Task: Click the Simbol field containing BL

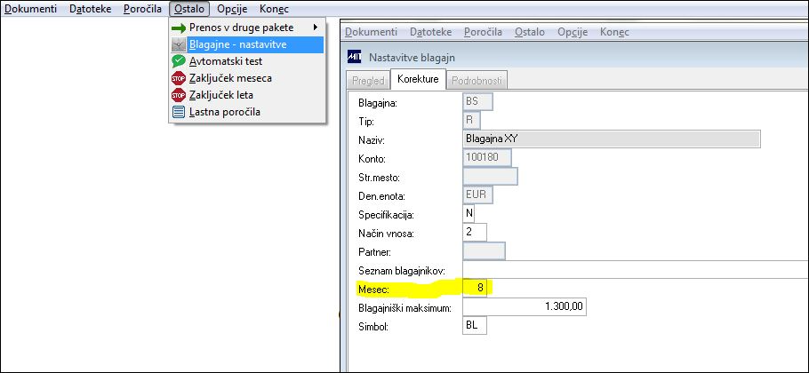Action: click(475, 326)
